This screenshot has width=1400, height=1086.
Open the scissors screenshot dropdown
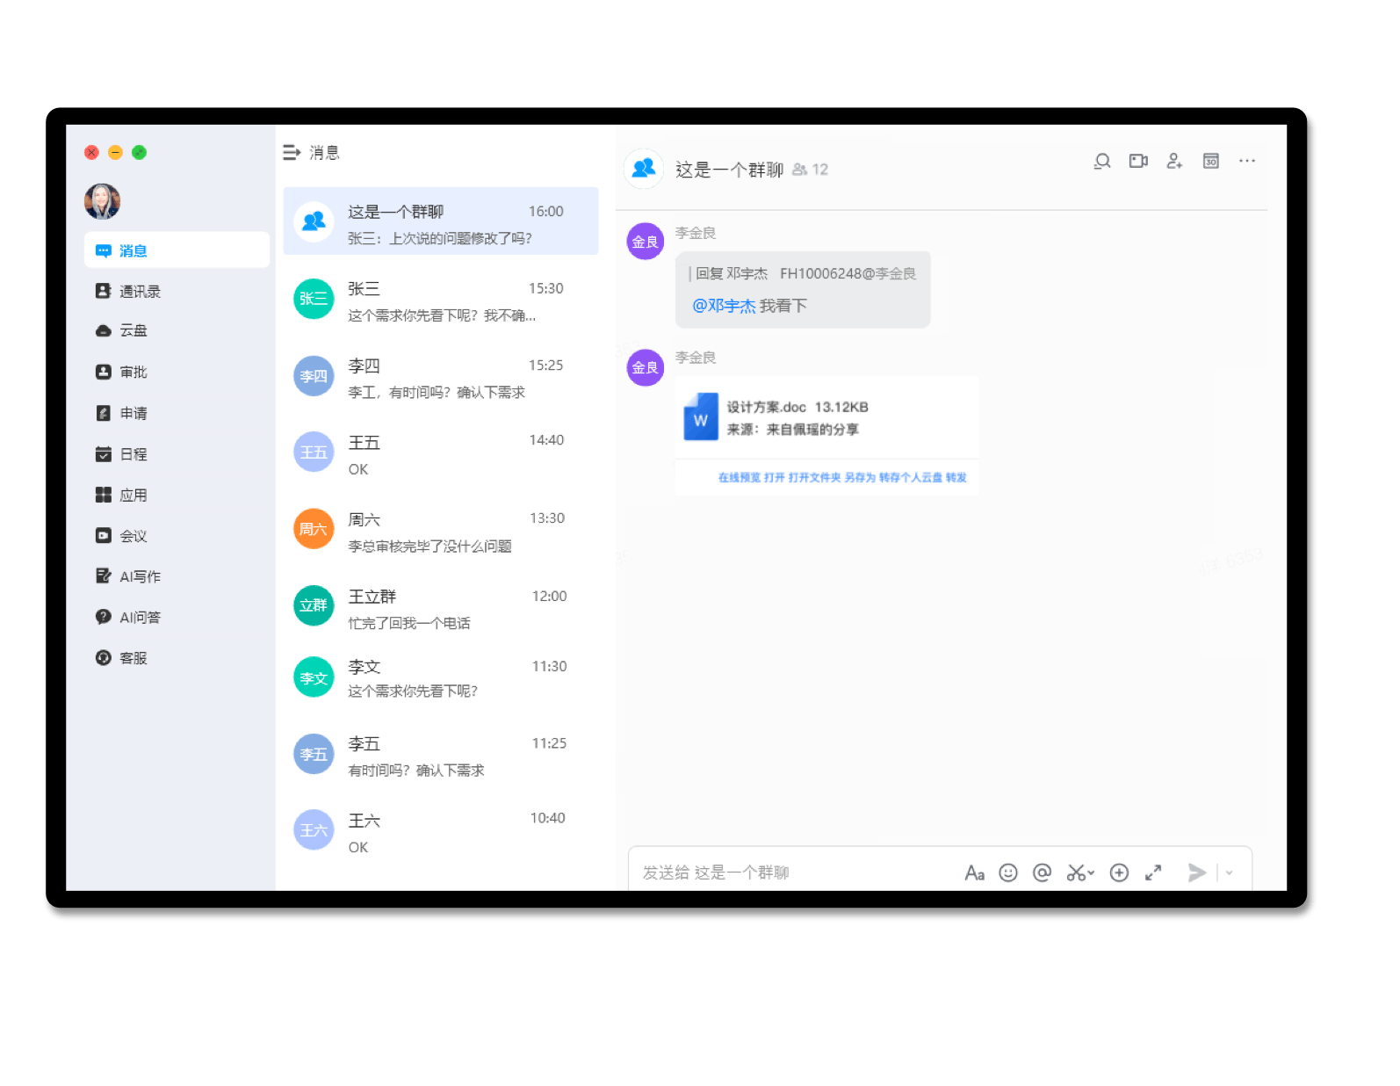[1080, 872]
